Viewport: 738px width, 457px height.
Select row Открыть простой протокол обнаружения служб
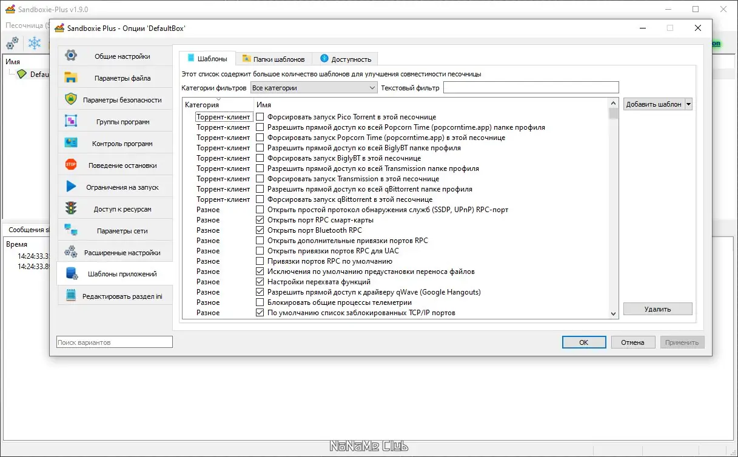[395, 210]
